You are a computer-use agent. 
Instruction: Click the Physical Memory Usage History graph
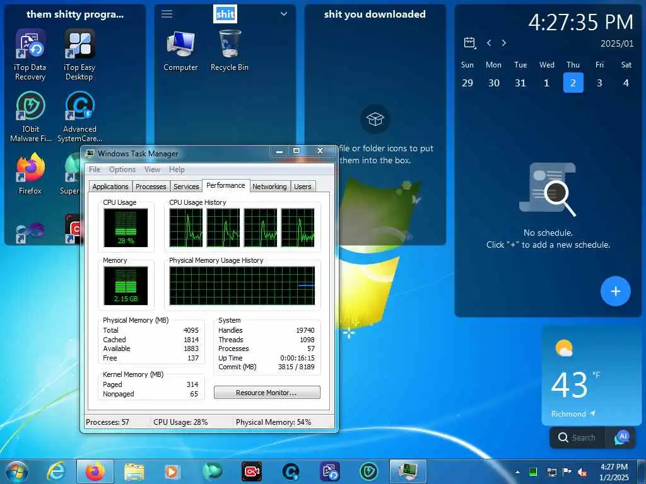(242, 285)
